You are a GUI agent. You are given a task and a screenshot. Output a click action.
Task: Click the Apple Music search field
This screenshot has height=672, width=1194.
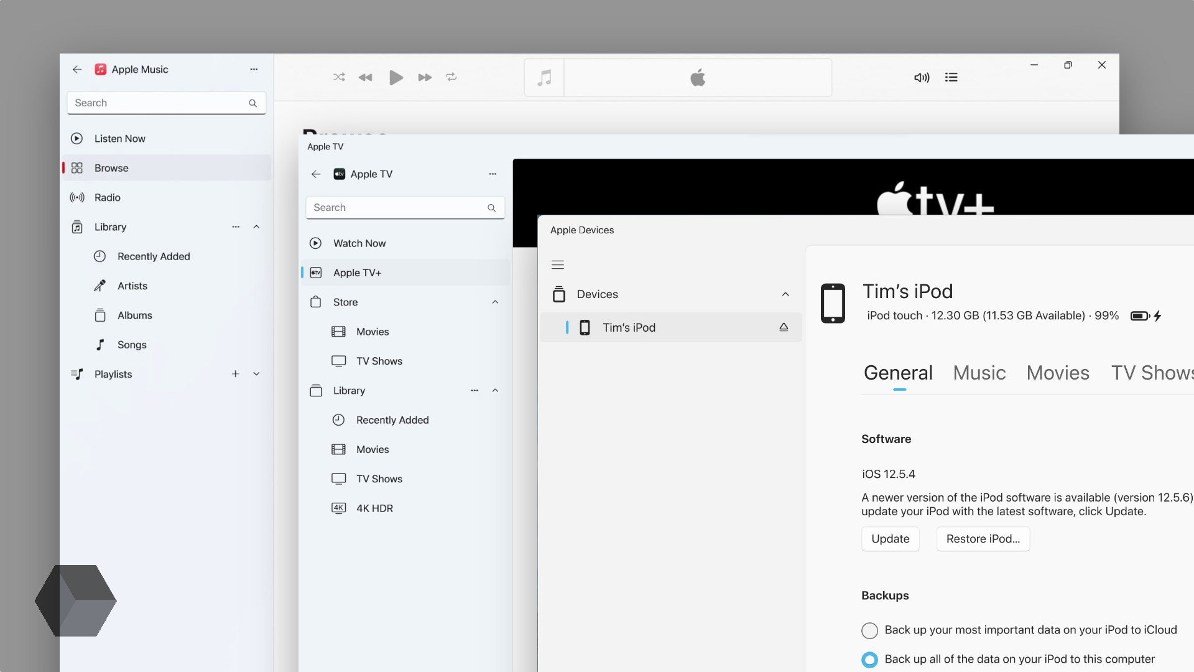coord(167,103)
